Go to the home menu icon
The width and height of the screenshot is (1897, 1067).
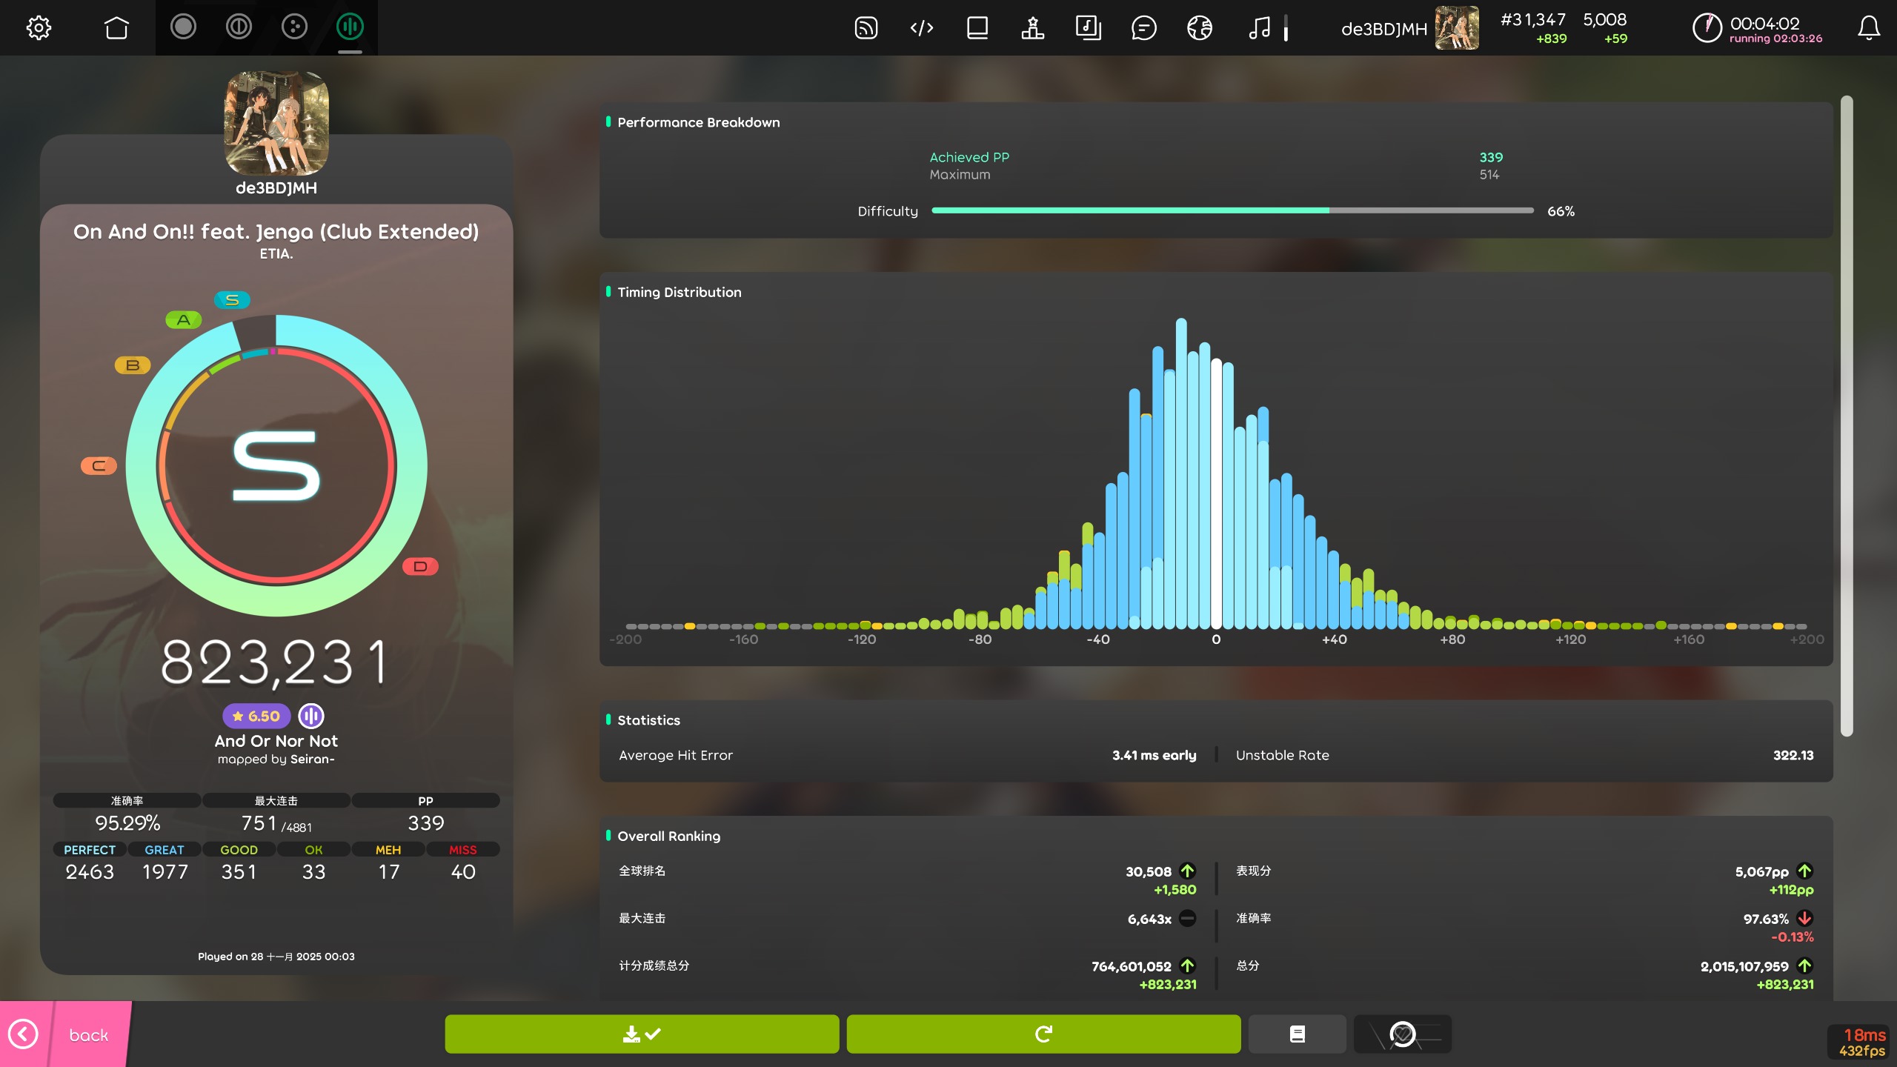pos(116,28)
